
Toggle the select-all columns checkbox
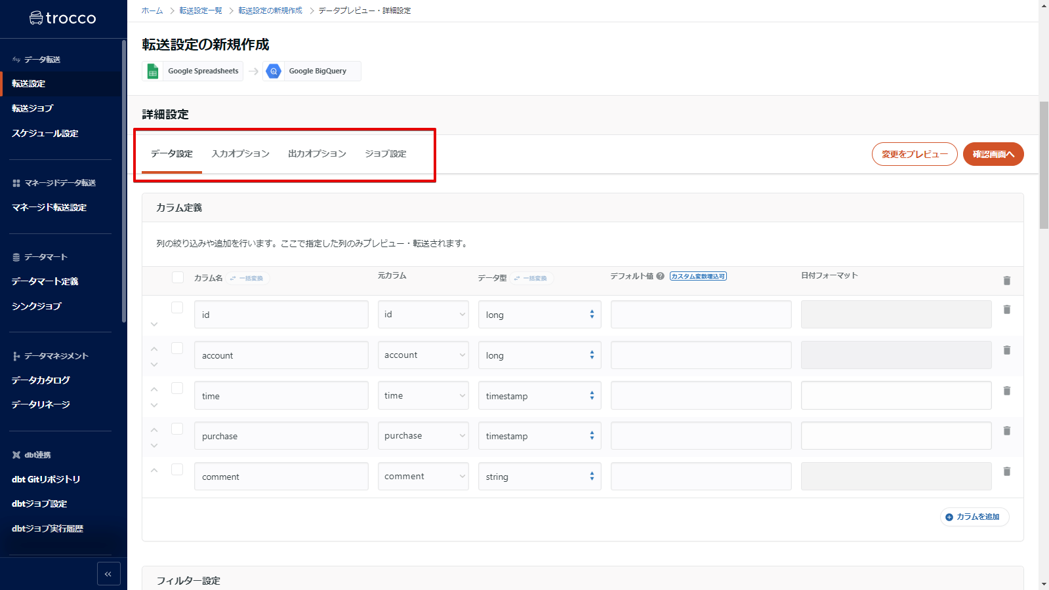(x=178, y=277)
